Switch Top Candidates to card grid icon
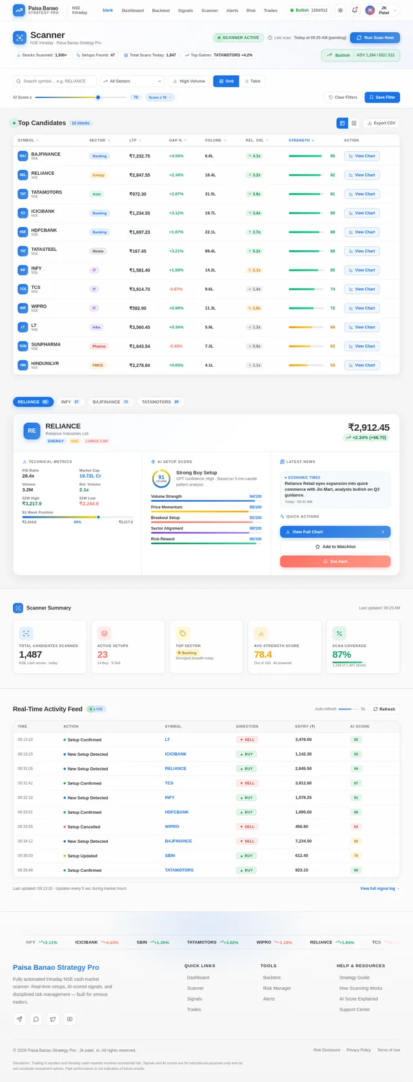The width and height of the screenshot is (413, 1082). [354, 123]
